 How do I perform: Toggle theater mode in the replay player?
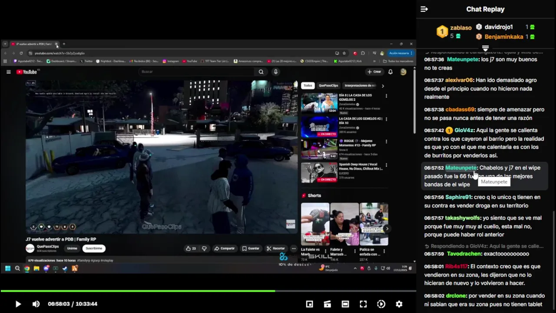coord(345,304)
